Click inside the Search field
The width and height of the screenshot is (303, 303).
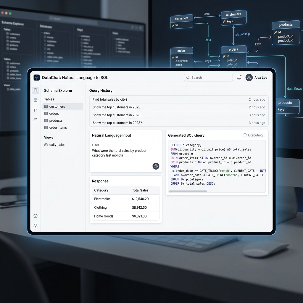point(208,78)
